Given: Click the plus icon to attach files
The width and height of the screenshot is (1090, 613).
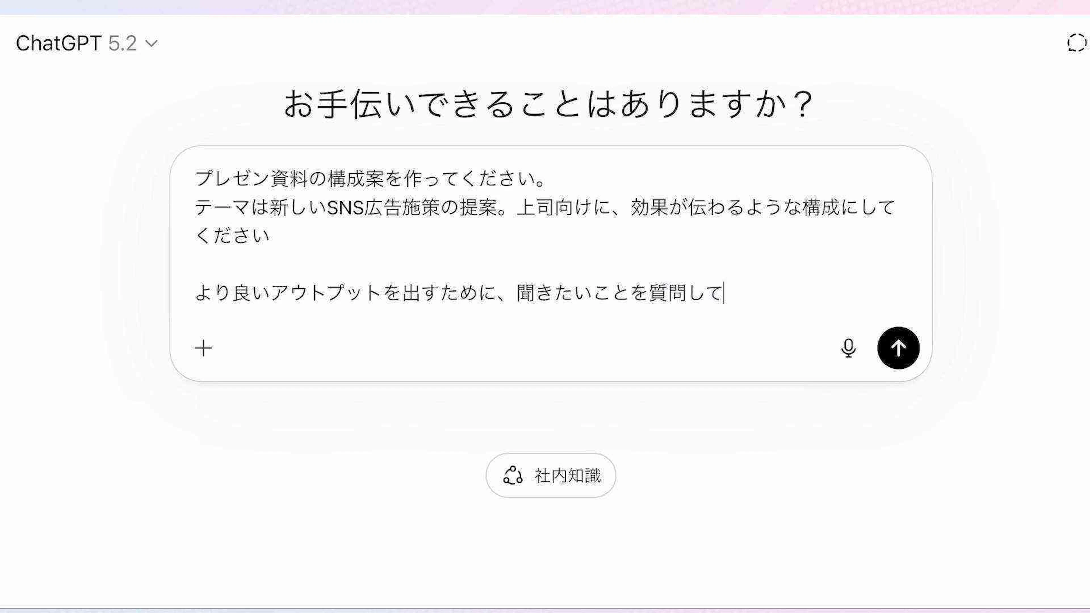Looking at the screenshot, I should [204, 348].
